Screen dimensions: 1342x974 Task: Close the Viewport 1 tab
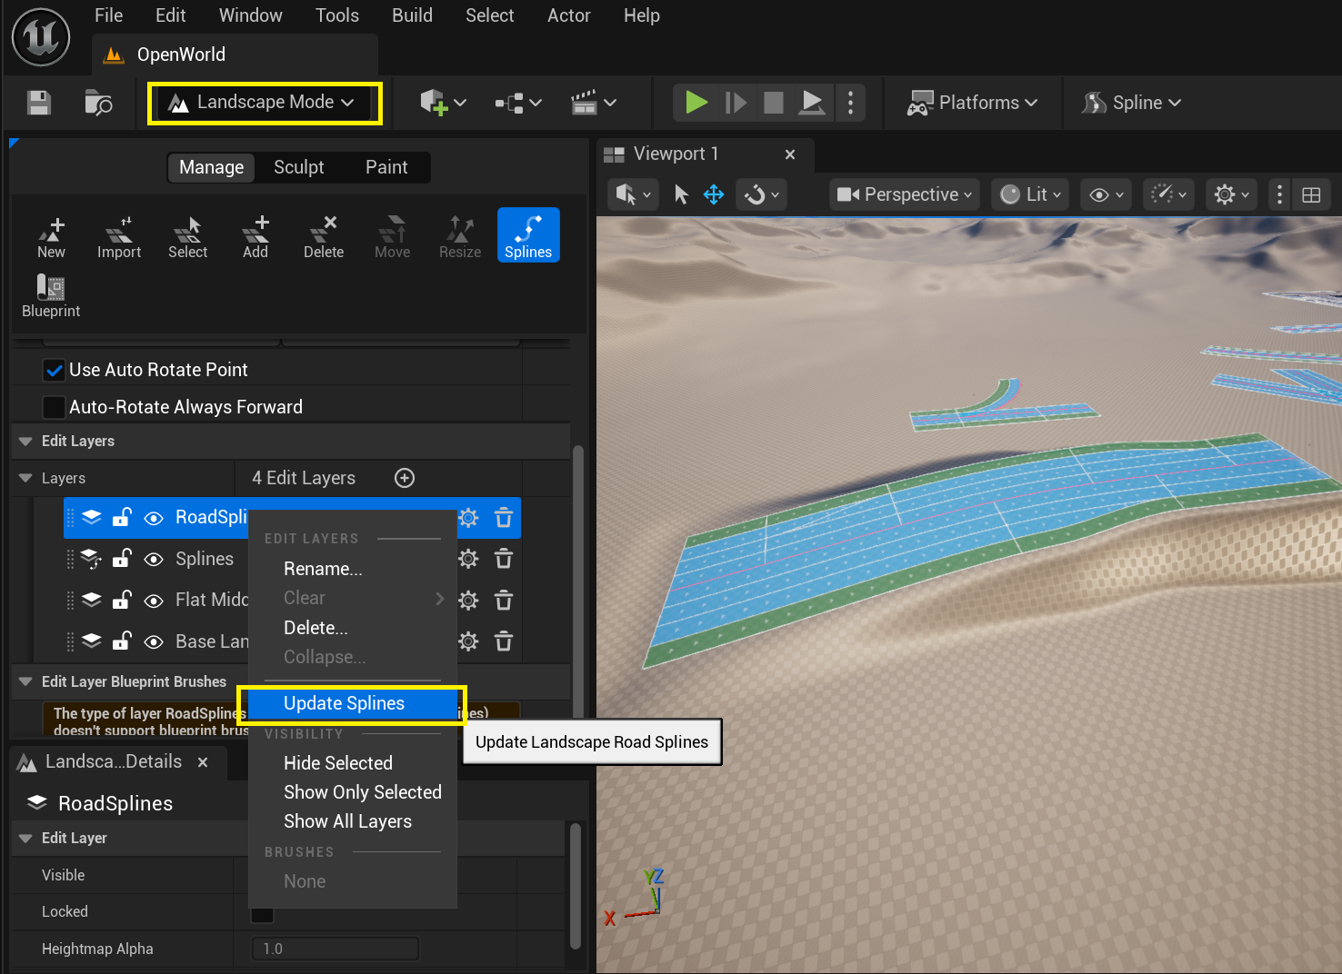790,154
